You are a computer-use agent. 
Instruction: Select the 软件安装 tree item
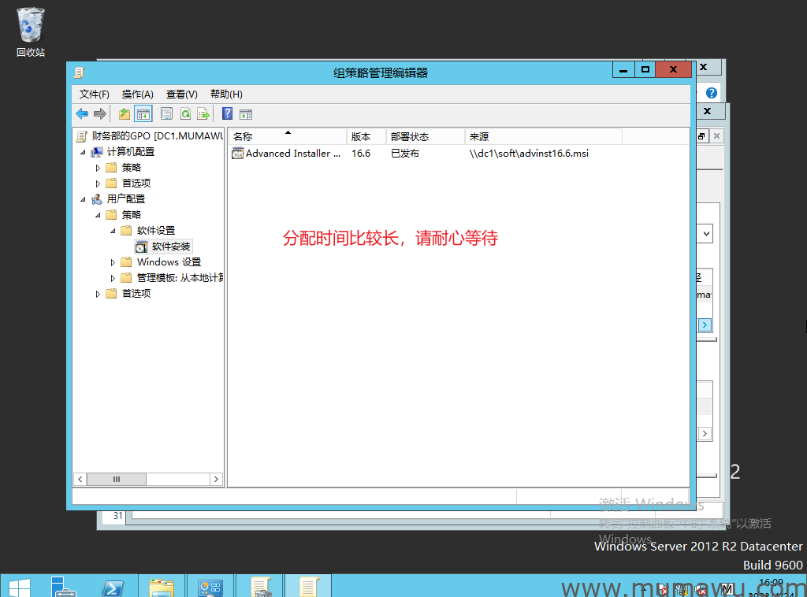click(171, 247)
